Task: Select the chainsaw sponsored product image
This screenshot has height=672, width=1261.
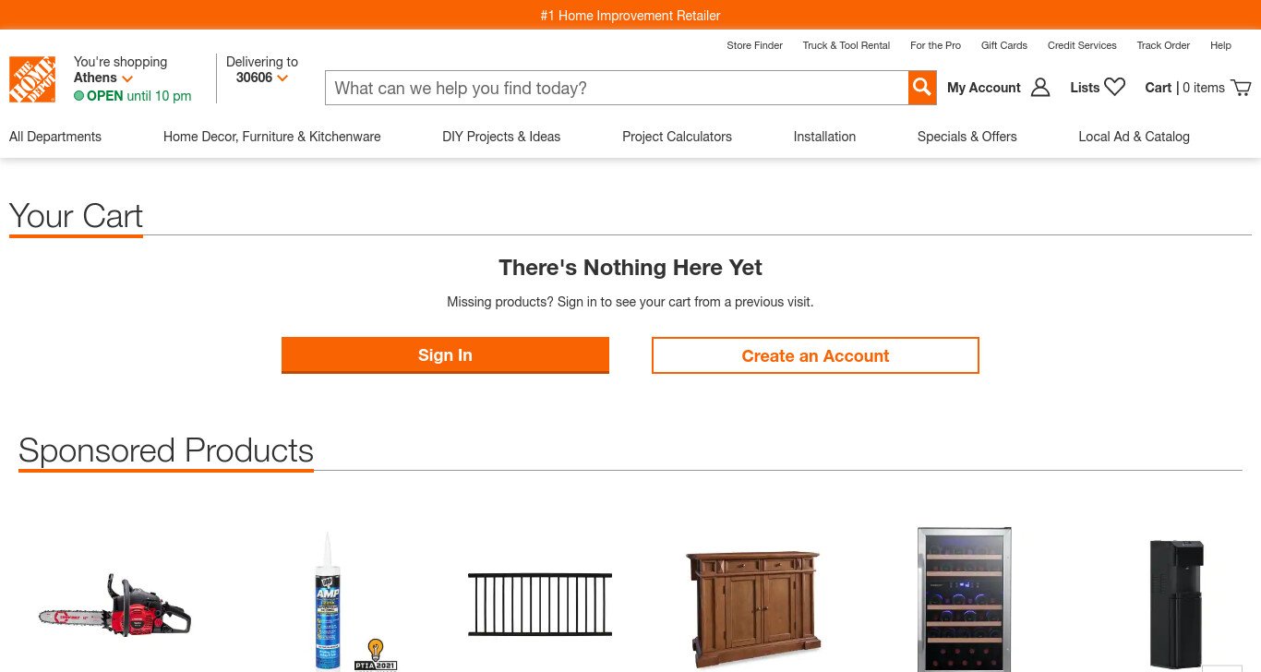Action: [114, 606]
